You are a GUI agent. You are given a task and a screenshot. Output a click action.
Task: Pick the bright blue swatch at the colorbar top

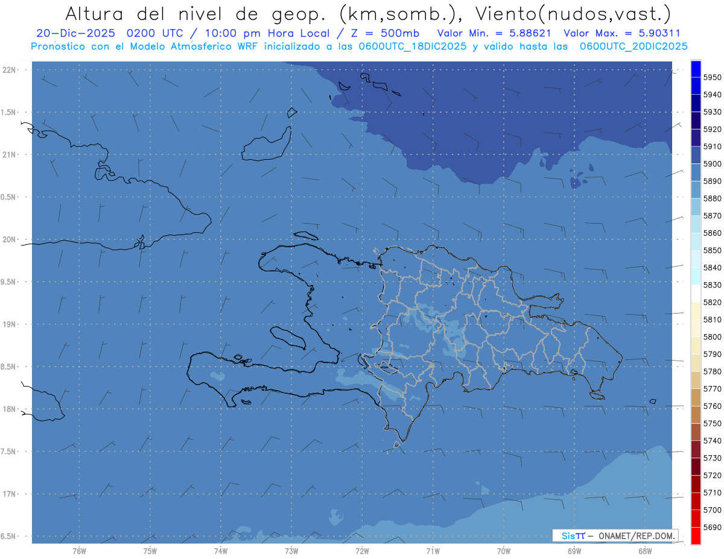[x=696, y=69]
